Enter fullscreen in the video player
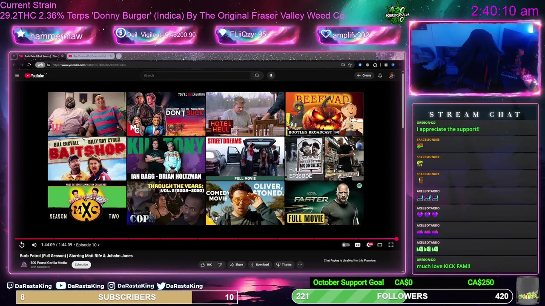This screenshot has width=545, height=306. (x=391, y=245)
